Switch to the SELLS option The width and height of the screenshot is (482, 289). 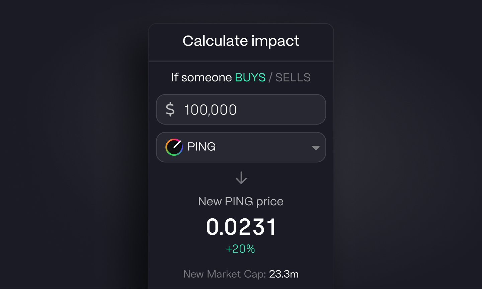click(293, 77)
